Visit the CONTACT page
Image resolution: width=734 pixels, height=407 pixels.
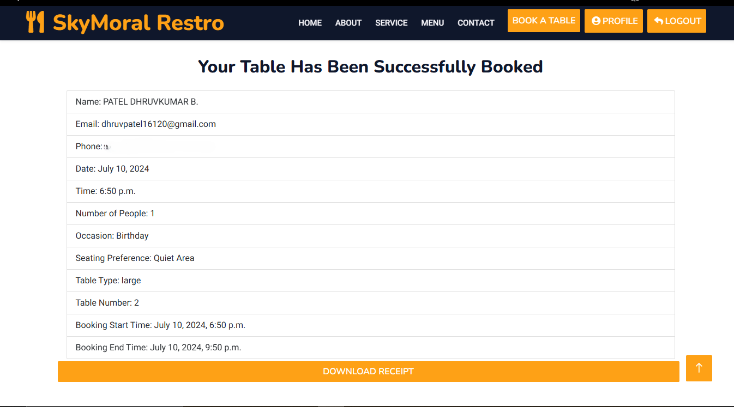tap(476, 23)
